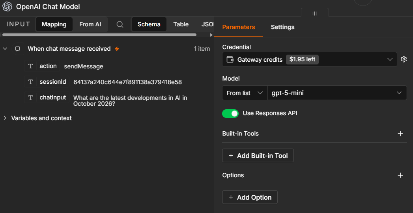Open the Credential dropdown

pyautogui.click(x=310, y=59)
